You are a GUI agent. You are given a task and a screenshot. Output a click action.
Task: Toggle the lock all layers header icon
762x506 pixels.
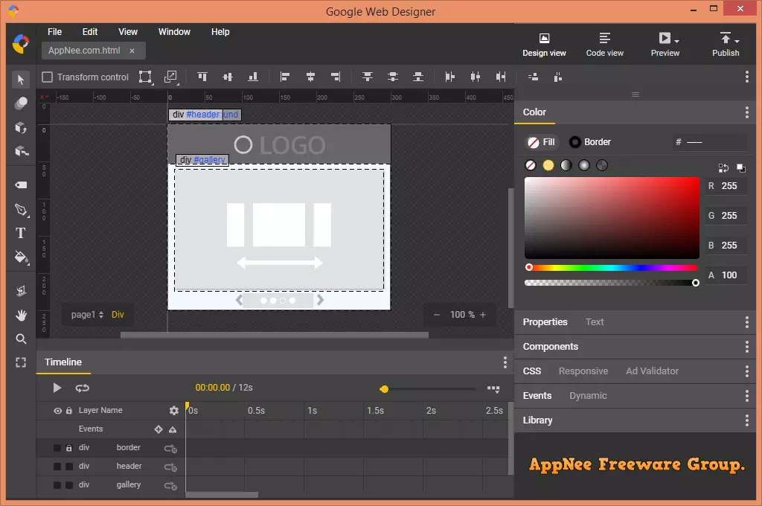[69, 411]
